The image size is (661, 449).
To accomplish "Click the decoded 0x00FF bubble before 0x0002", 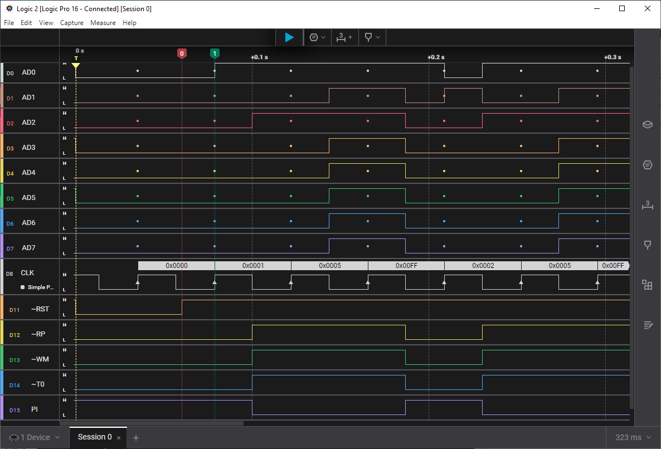I will point(406,266).
